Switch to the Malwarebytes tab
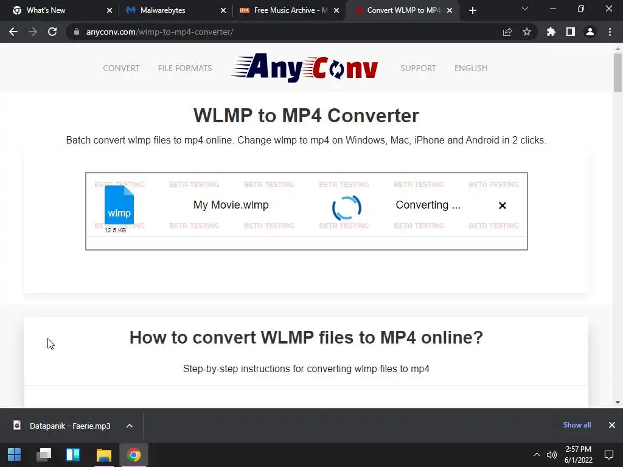This screenshot has width=623, height=467. pos(175,10)
